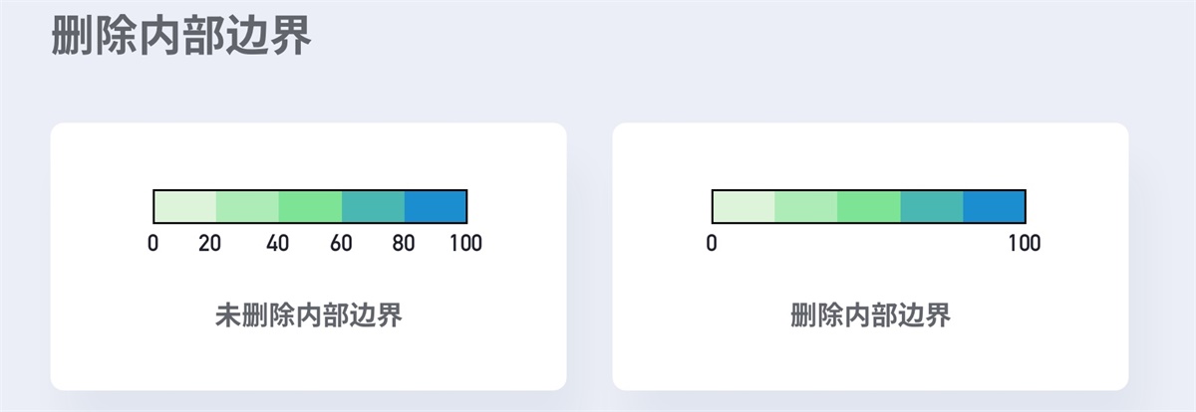1196x412 pixels.
Task: Choose the medium green swatch in the borderless legend
Action: [x=869, y=206]
